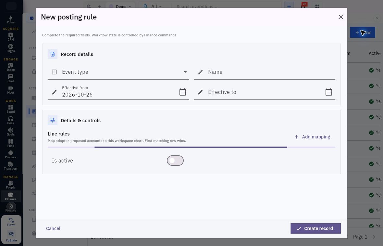Viewport: 383px width, 246px height.
Task: Click the Search everything field
Action: [x=226, y=6]
